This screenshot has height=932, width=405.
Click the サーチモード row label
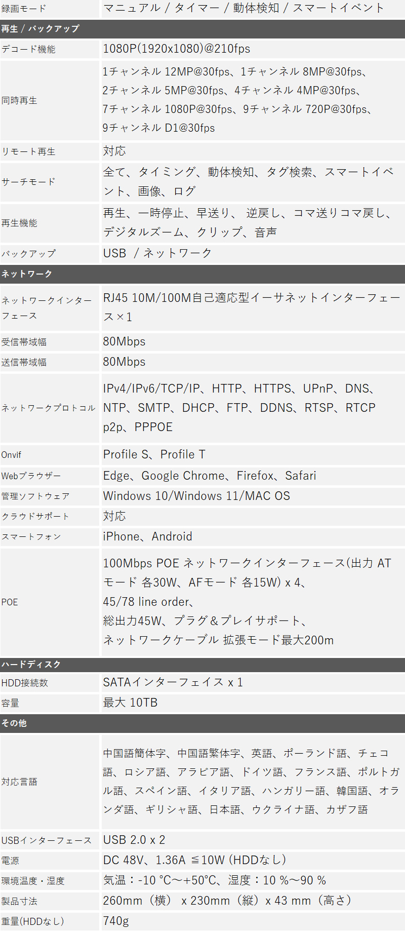coord(28,182)
